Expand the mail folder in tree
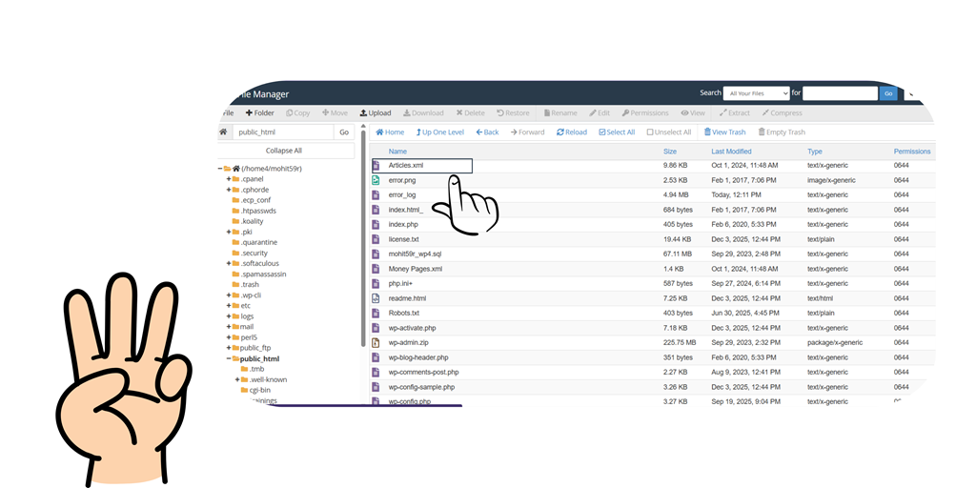Screen dimensions: 976x488 [229, 327]
